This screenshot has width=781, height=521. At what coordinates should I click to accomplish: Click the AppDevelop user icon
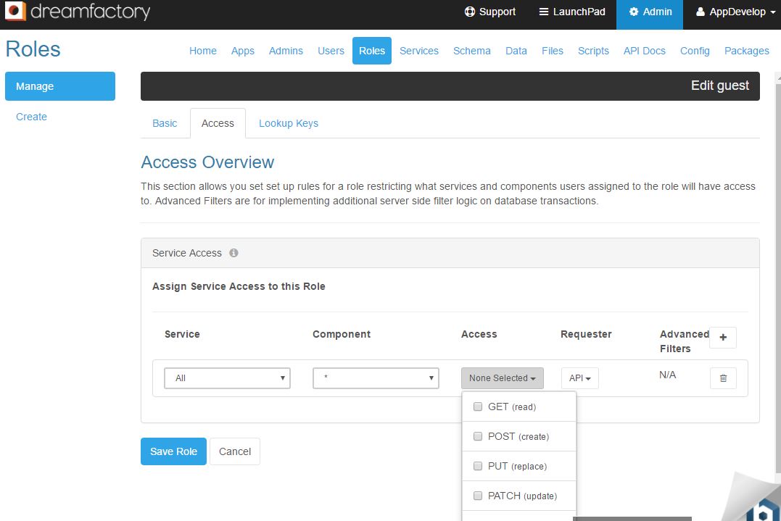[x=701, y=12]
